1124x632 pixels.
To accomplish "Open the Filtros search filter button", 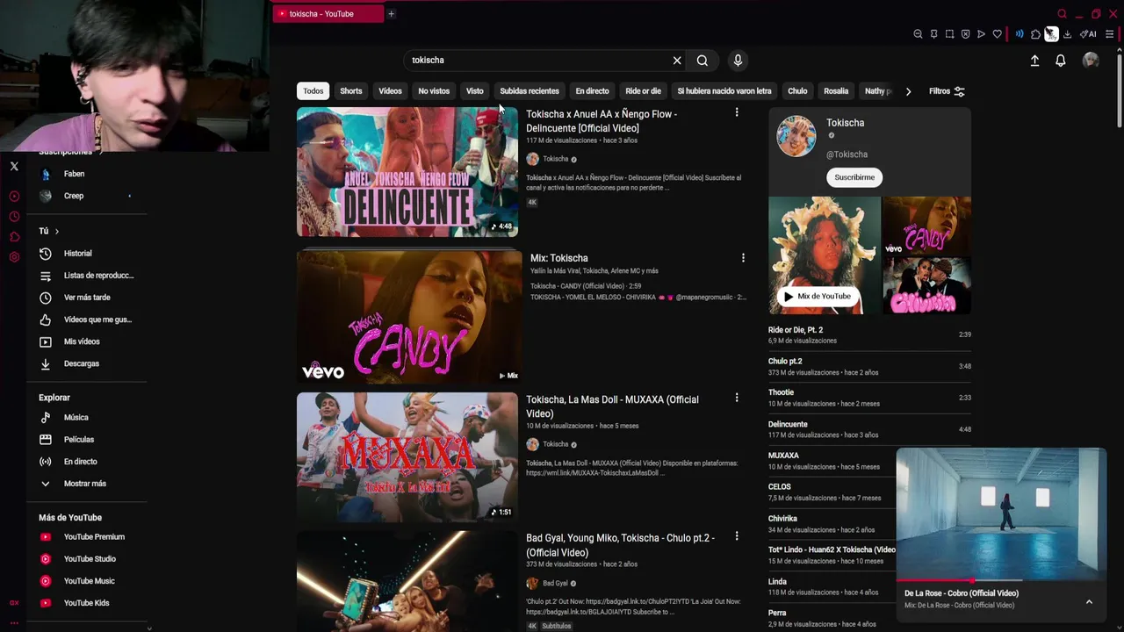I will pos(947,91).
